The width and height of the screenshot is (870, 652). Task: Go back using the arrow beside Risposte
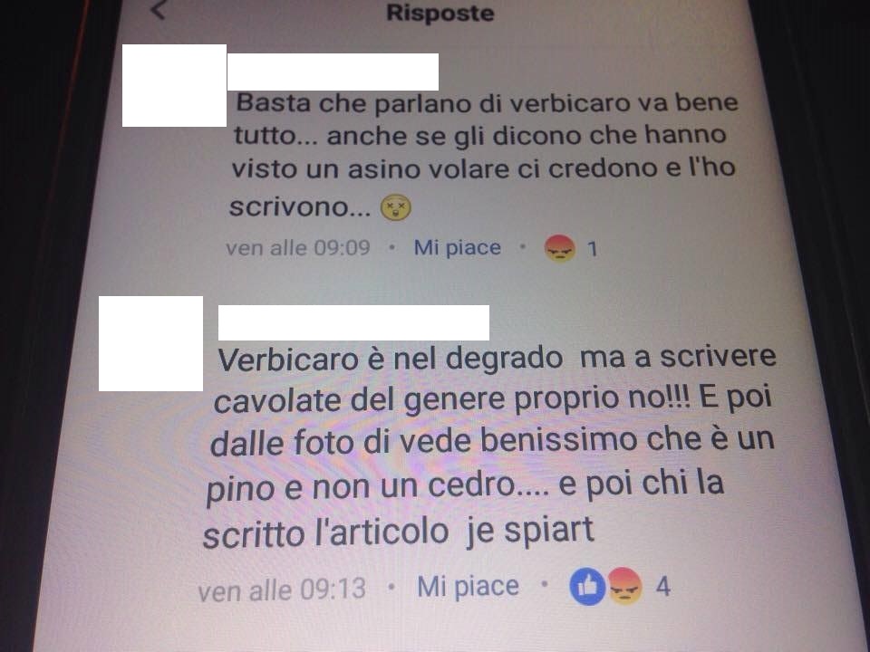pyautogui.click(x=159, y=9)
